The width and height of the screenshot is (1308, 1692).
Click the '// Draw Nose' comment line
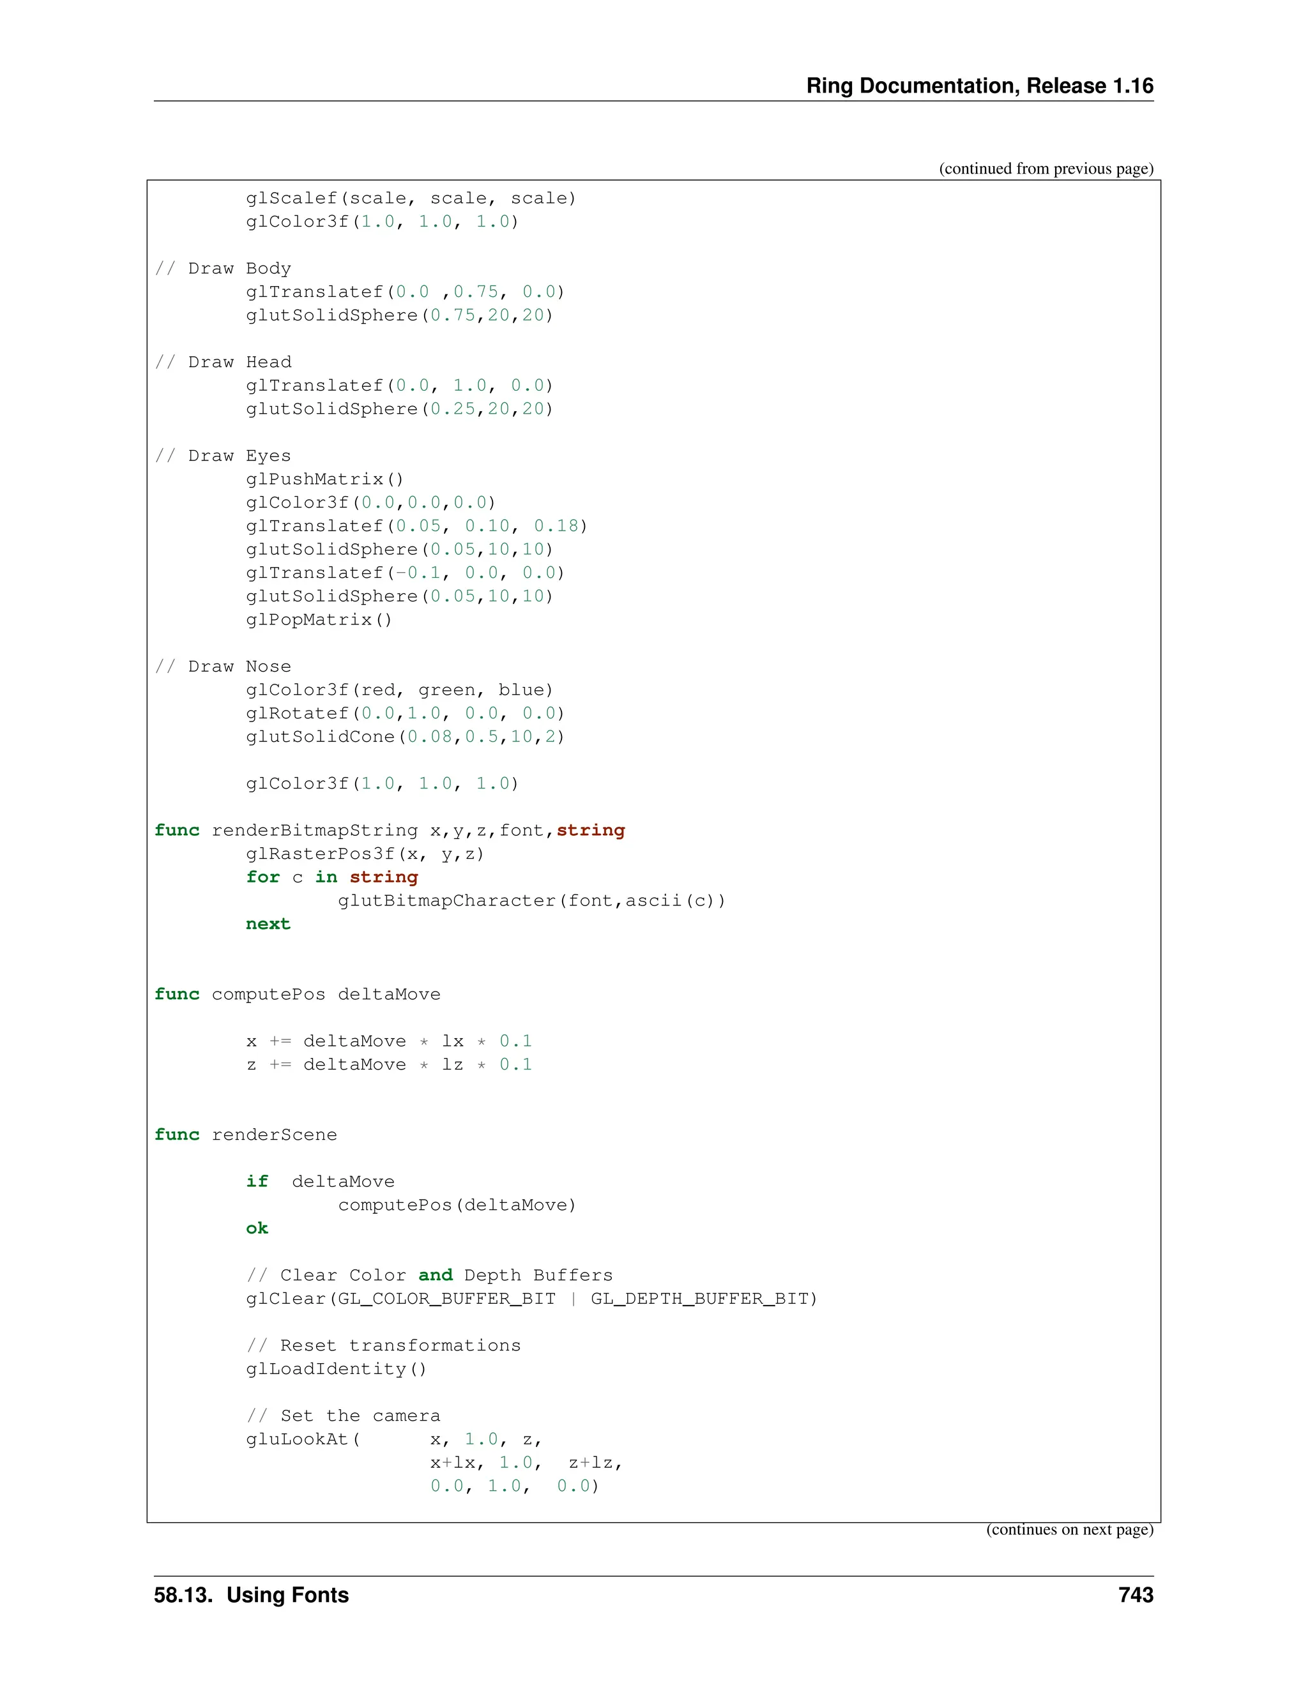pyautogui.click(x=223, y=667)
